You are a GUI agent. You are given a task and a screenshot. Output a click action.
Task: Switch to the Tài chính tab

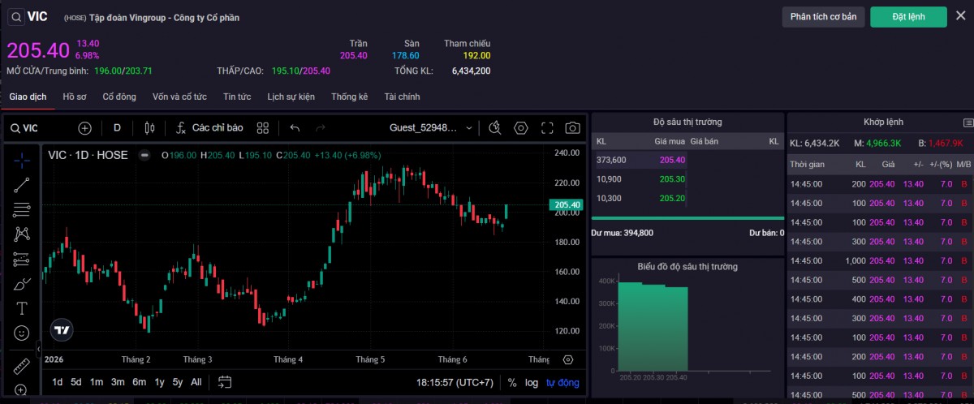pyautogui.click(x=403, y=97)
